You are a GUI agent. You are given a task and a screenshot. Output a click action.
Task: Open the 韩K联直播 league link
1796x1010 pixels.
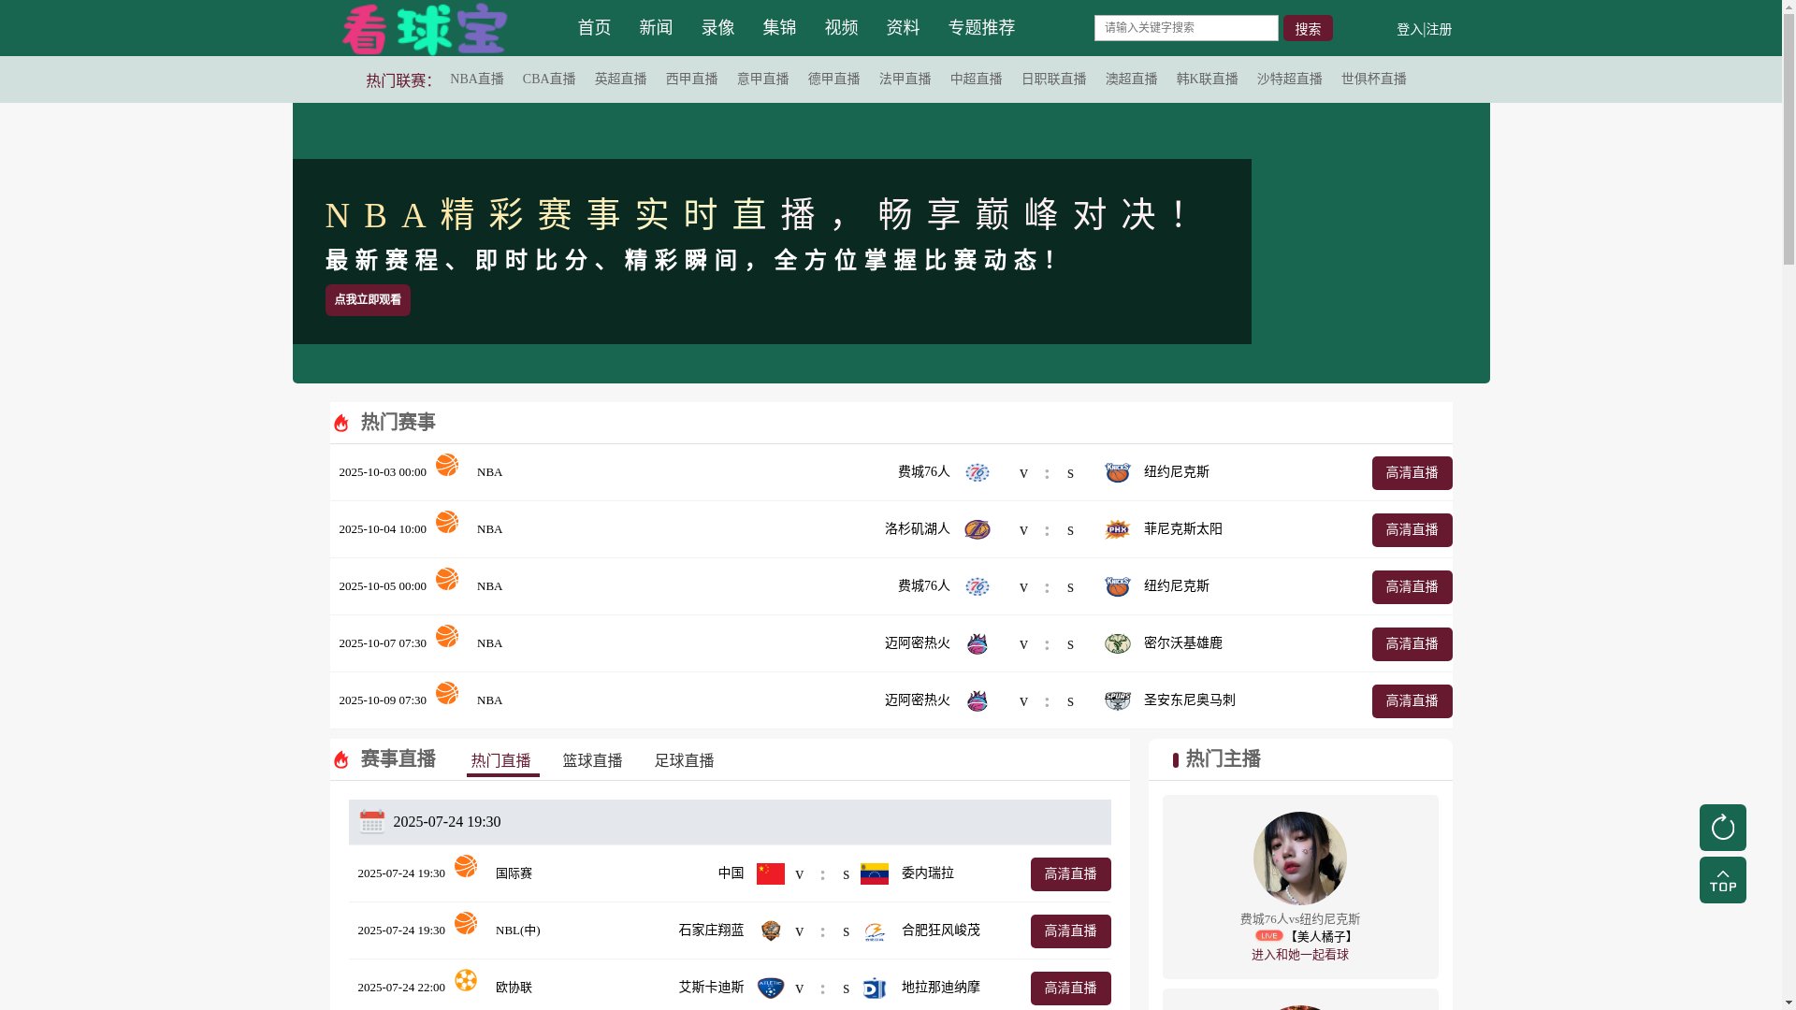pyautogui.click(x=1207, y=79)
